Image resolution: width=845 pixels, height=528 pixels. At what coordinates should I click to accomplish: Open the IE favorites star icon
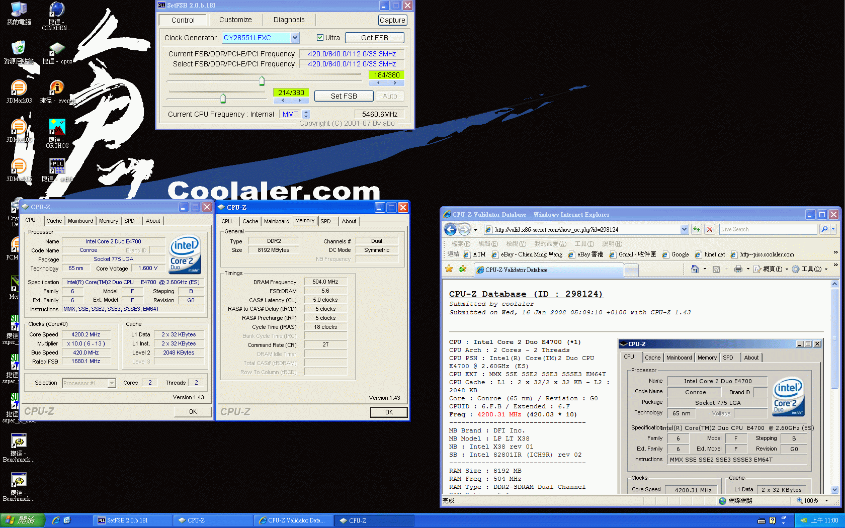[x=449, y=269]
